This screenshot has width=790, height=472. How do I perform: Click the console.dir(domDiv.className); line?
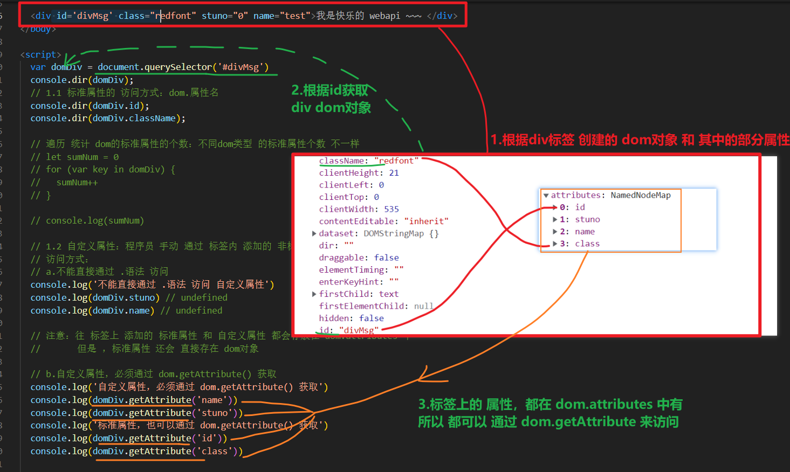108,118
